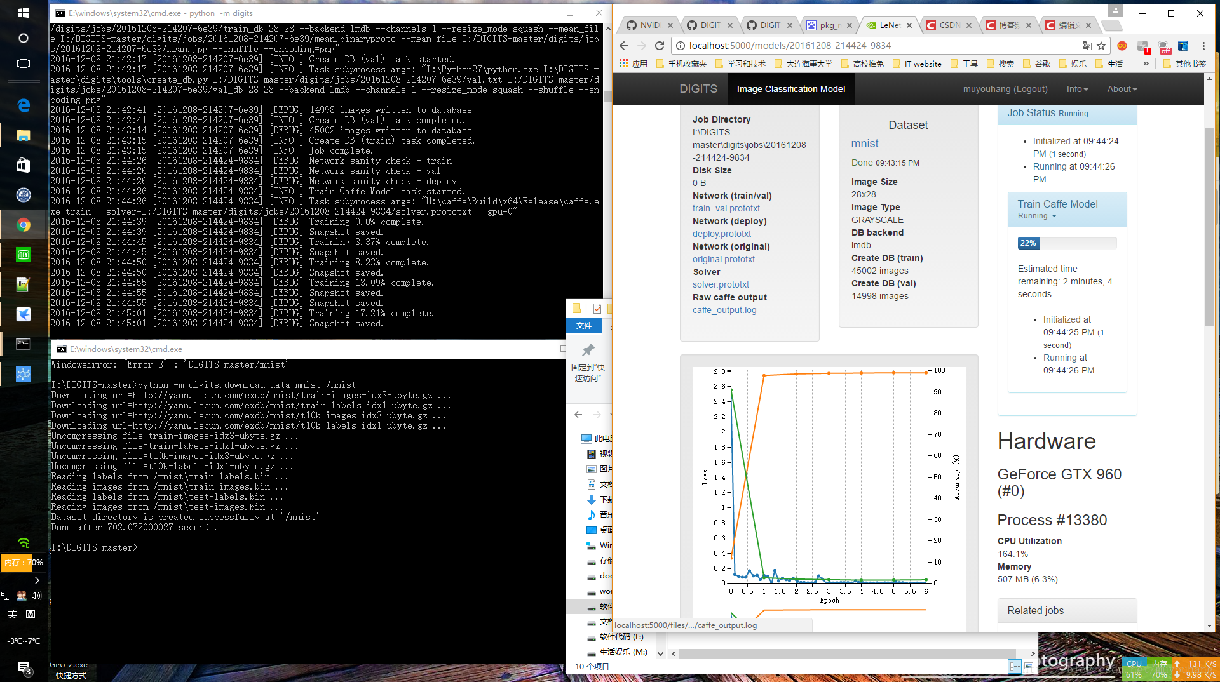This screenshot has width=1220, height=682.
Task: Open the mnist dataset link
Action: tap(865, 144)
